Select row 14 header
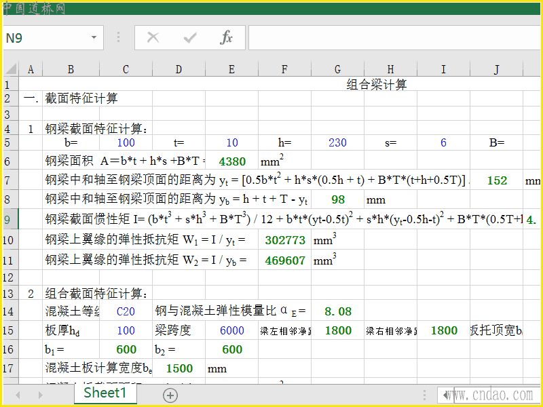 tap(10, 311)
